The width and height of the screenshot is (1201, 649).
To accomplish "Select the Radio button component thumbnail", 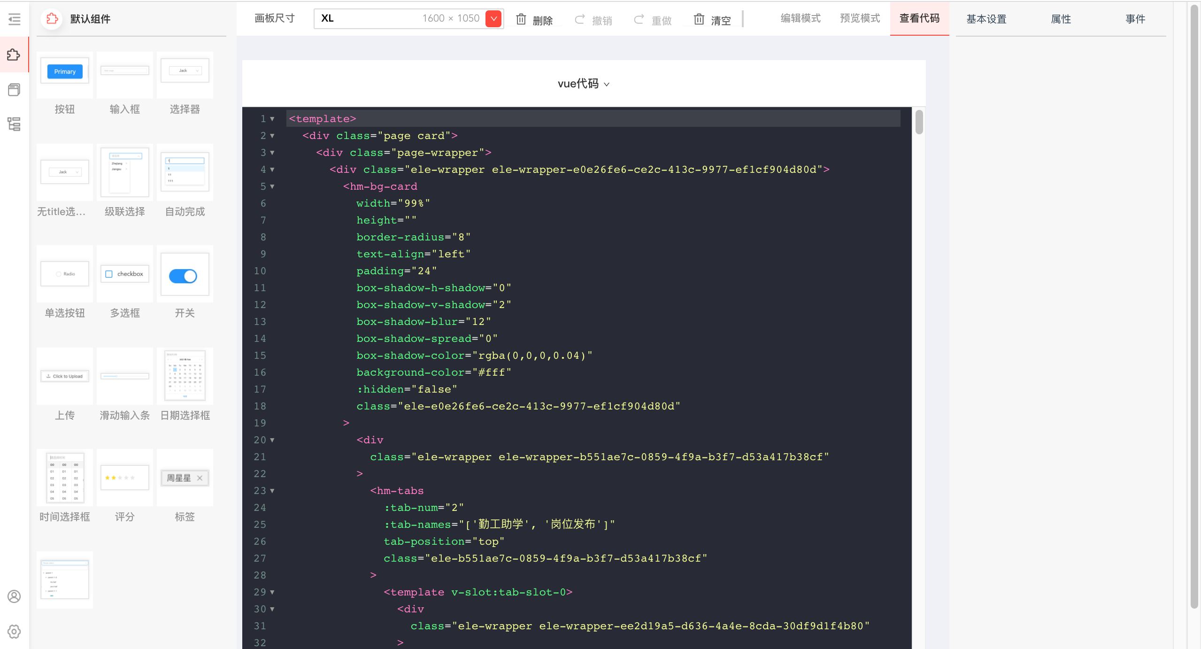I will tap(65, 274).
